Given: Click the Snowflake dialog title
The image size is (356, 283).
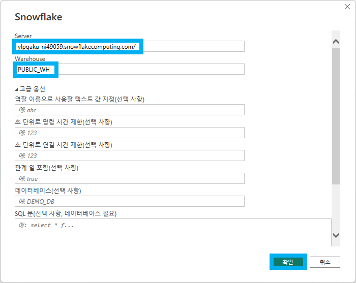Looking at the screenshot, I should [39, 17].
